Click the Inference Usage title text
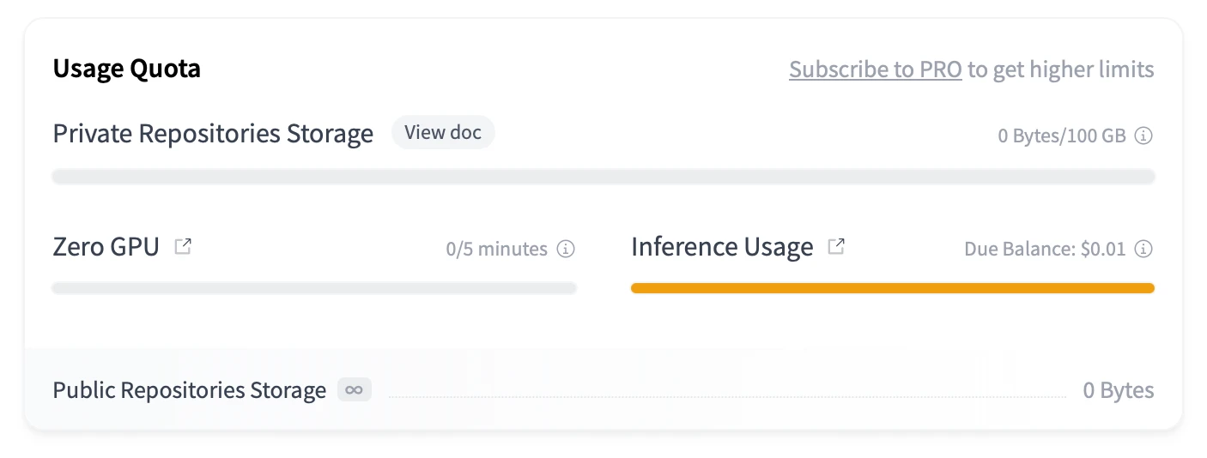The image size is (1207, 458). pyautogui.click(x=722, y=247)
